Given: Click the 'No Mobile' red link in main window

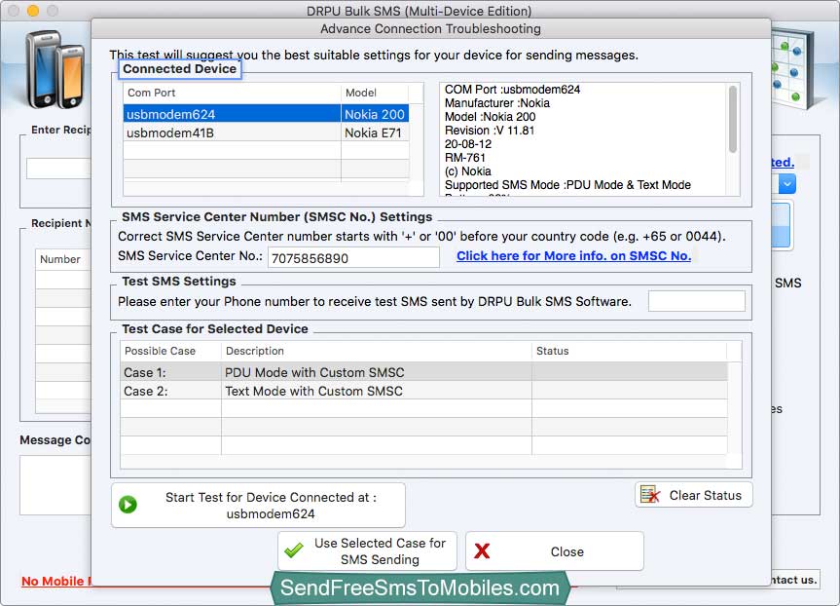Looking at the screenshot, I should point(56,581).
